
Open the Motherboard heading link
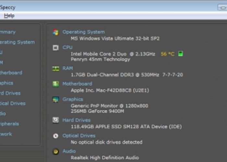pyautogui.click(x=77, y=84)
